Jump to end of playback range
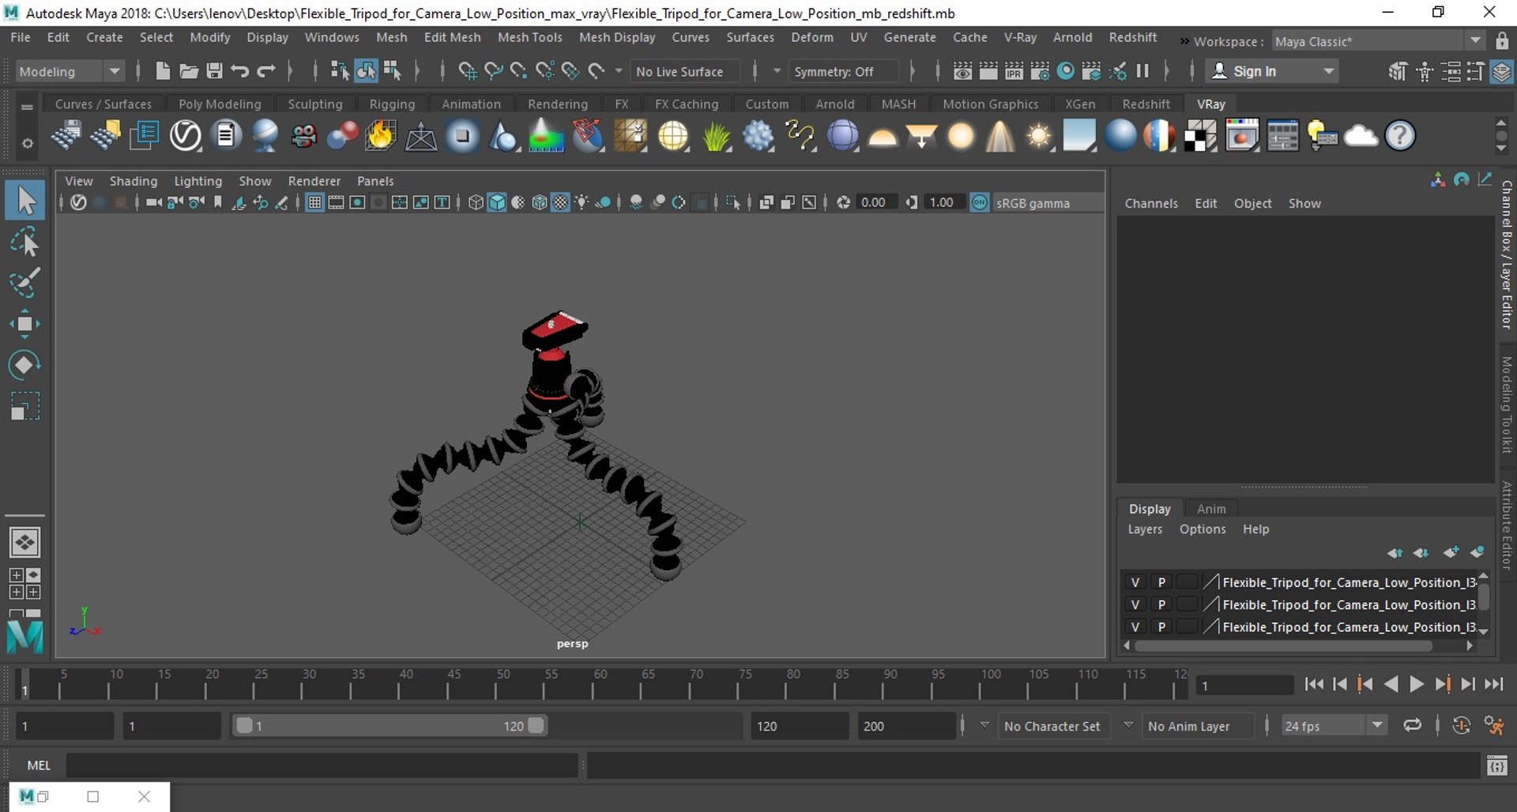This screenshot has height=812, width=1517. (x=1493, y=685)
